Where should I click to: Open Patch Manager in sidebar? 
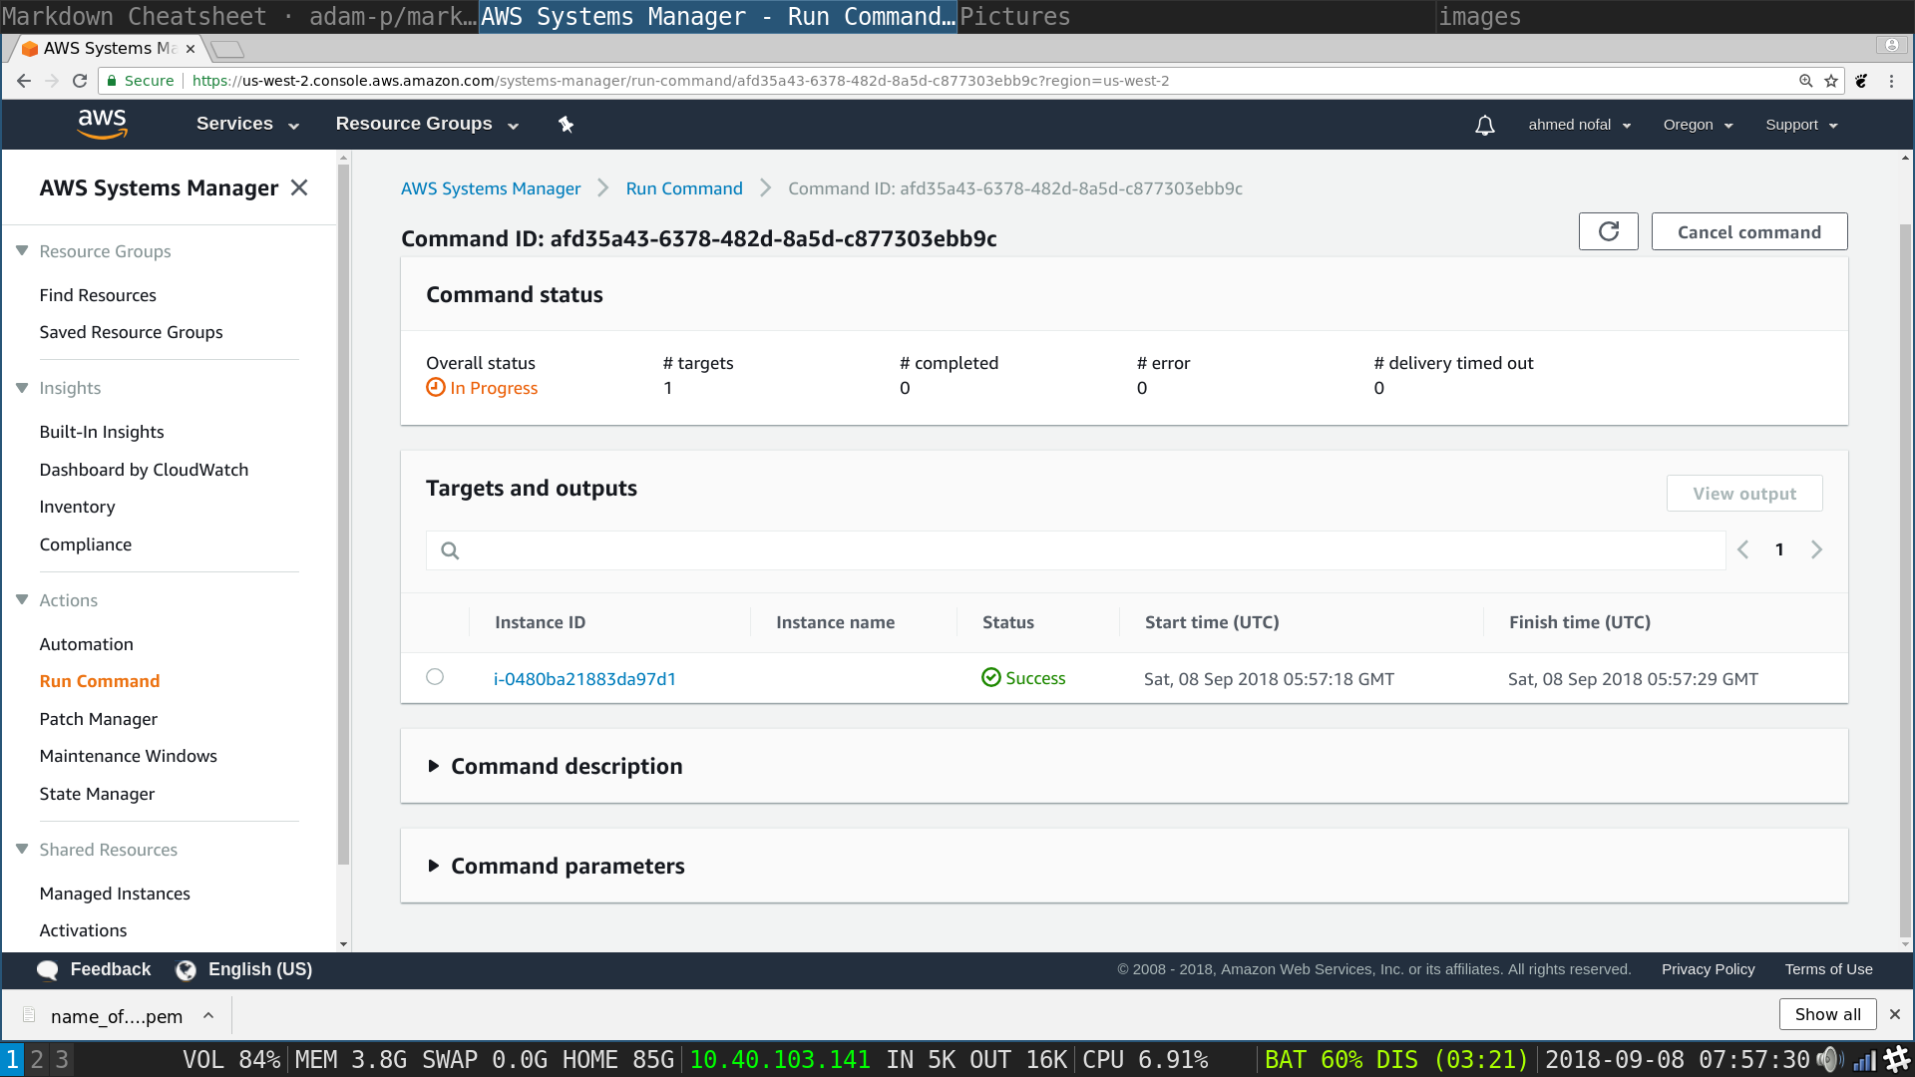[x=98, y=719]
